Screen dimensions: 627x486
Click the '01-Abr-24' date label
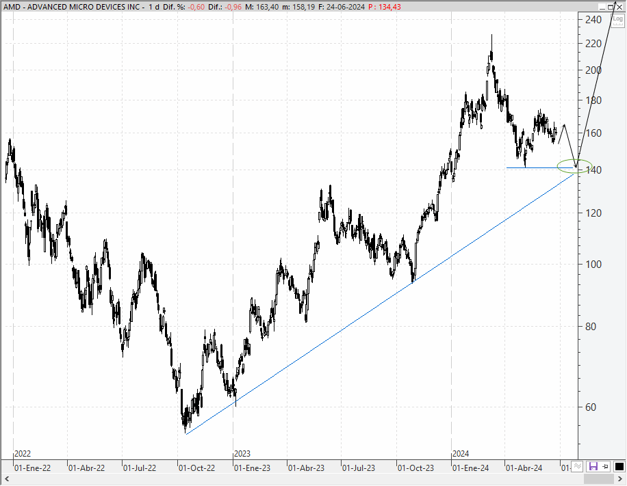coord(524,468)
